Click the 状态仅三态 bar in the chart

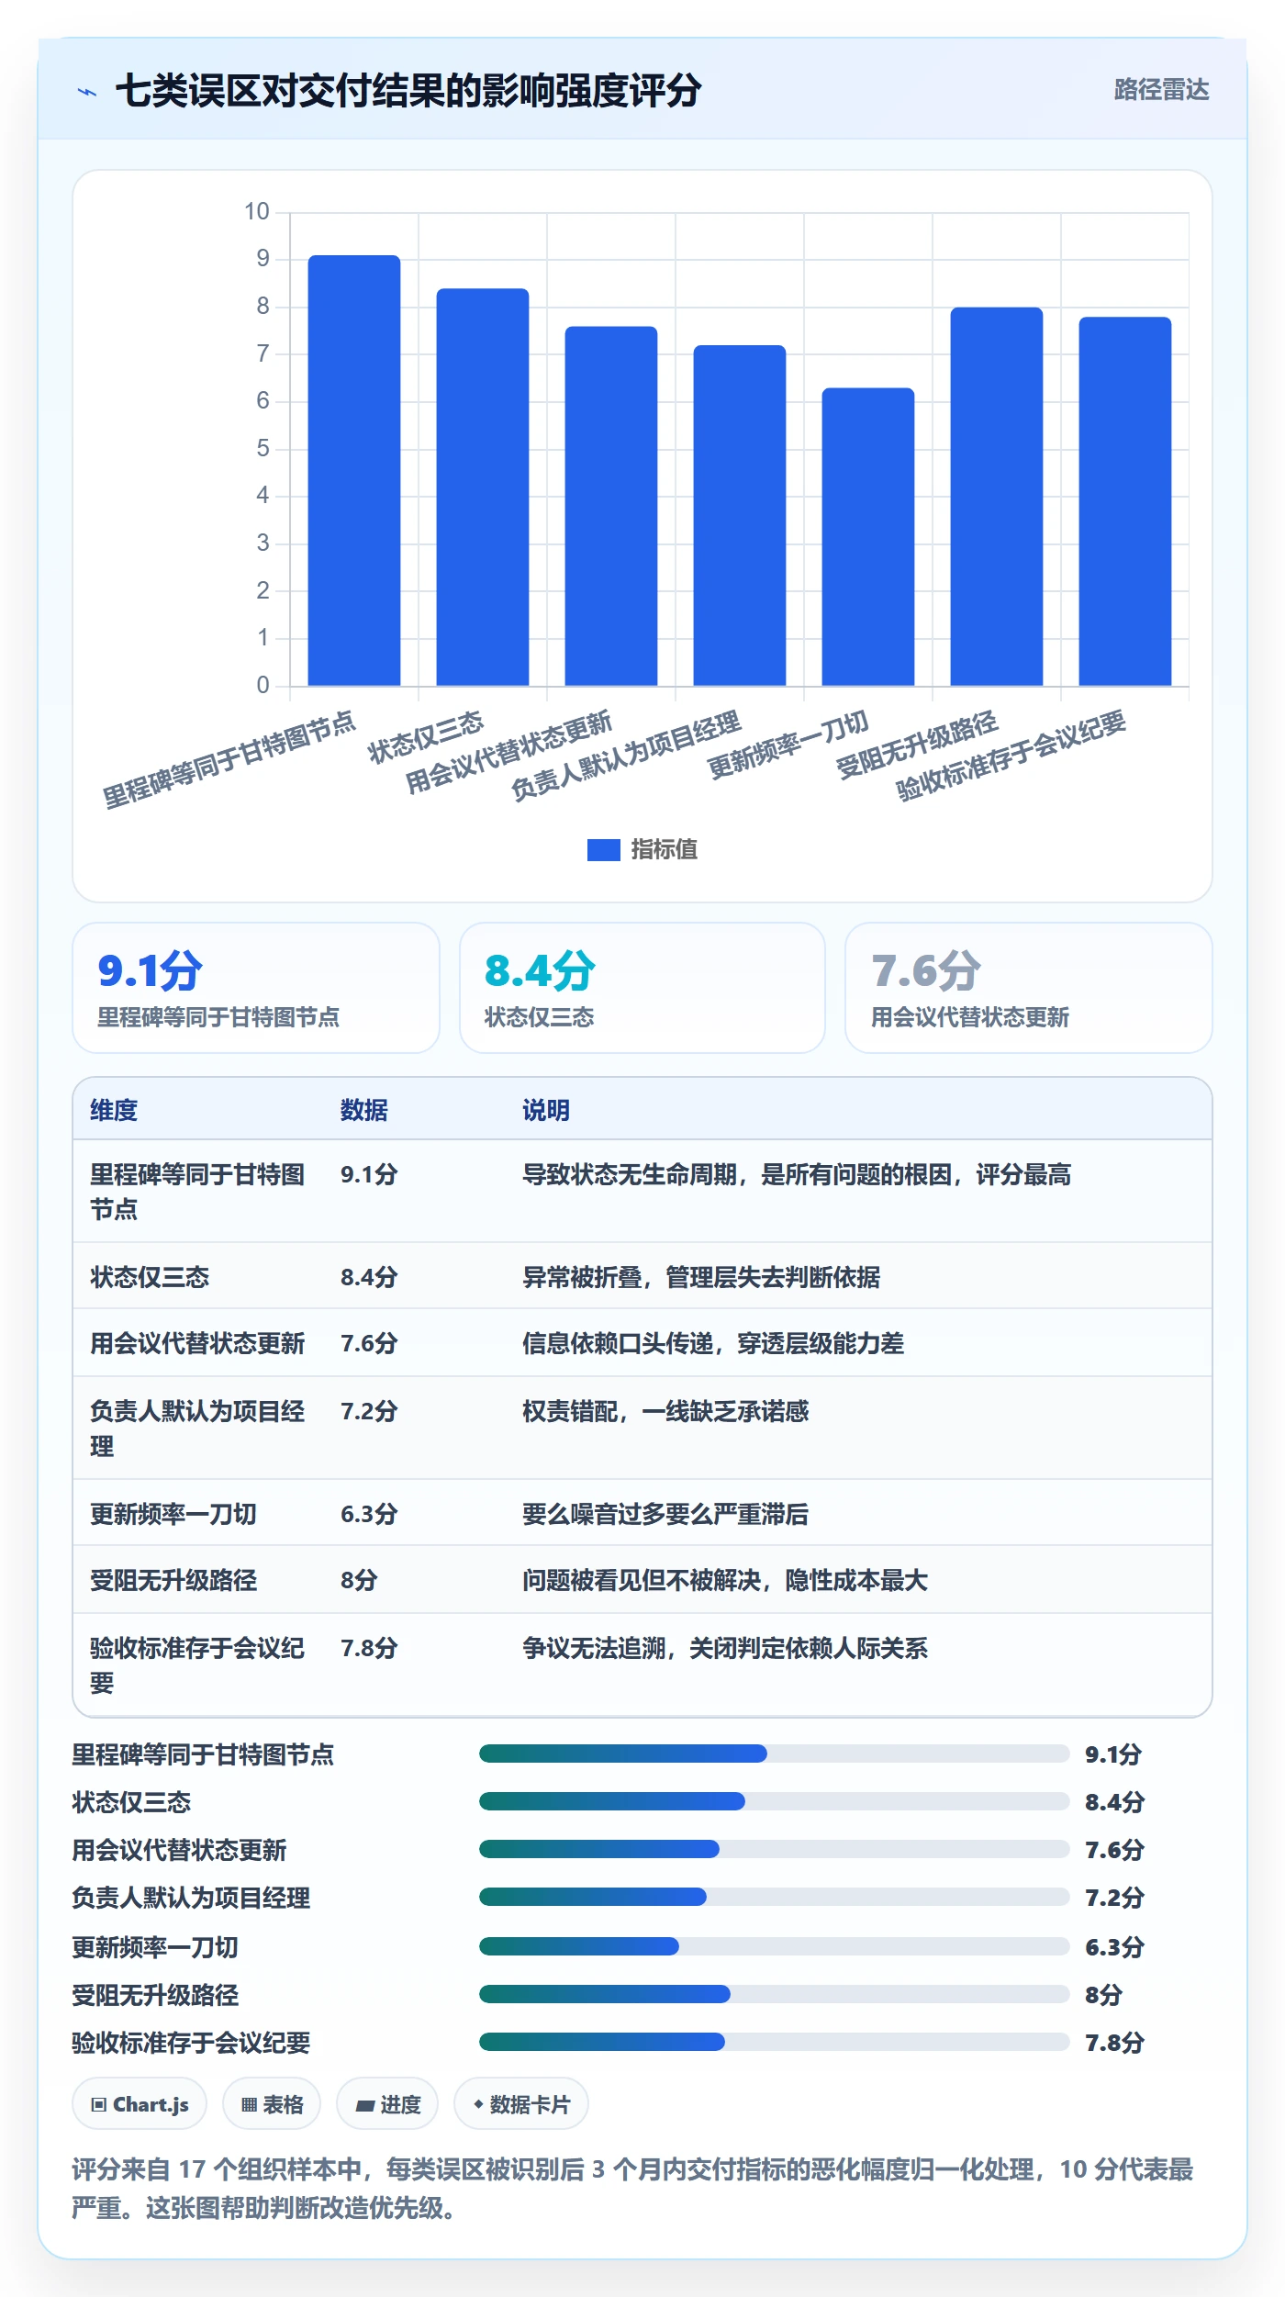tap(483, 487)
